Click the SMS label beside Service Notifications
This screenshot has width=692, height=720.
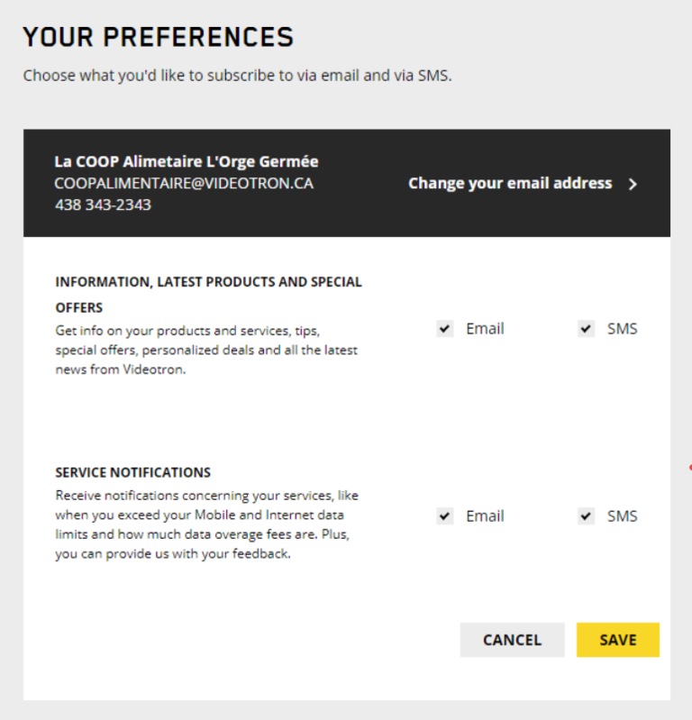coord(622,516)
